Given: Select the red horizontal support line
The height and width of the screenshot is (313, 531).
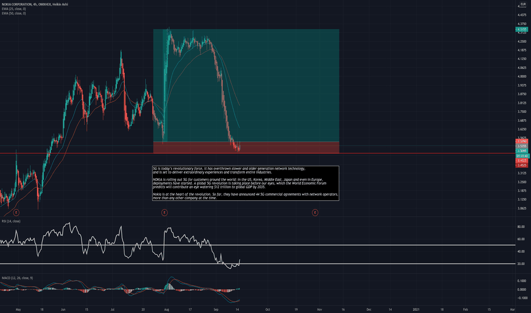Looking at the screenshot, I should (258, 153).
